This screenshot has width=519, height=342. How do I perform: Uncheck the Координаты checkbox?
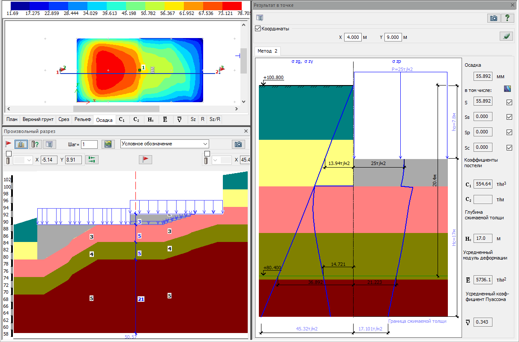point(258,29)
